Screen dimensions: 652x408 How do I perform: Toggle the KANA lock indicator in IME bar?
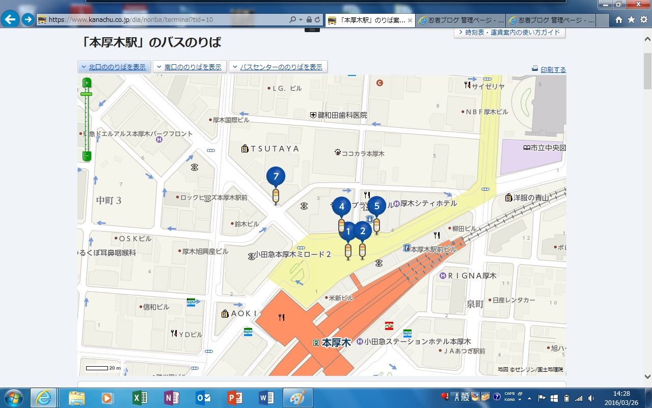coord(509,399)
